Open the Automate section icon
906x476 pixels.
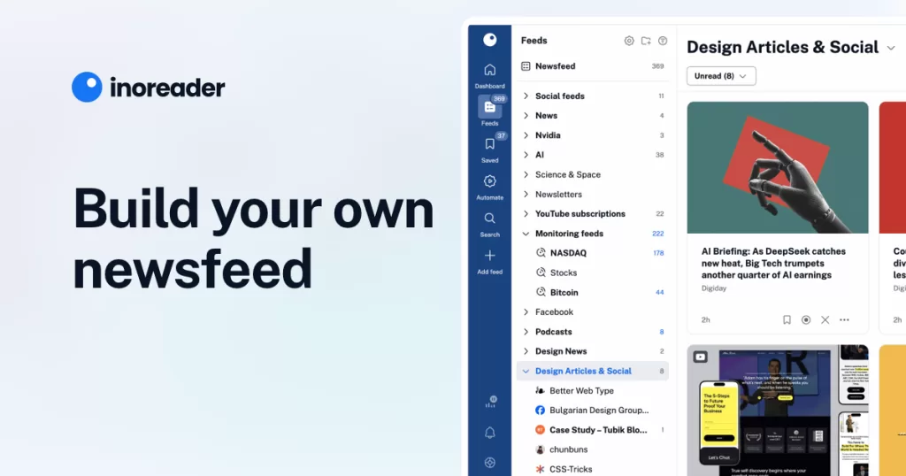pyautogui.click(x=489, y=182)
